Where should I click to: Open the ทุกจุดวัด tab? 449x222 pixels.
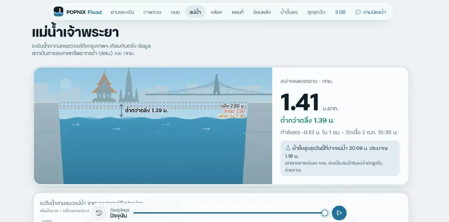[x=316, y=12]
